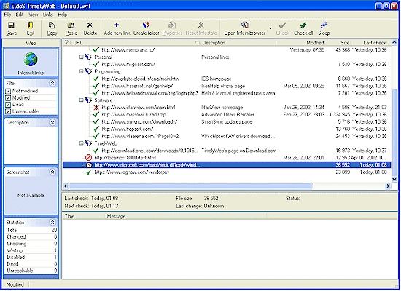Select the www.viaarena.com link row

pos(227,136)
